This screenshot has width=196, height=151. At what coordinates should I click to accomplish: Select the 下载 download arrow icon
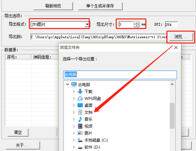pos(80,92)
